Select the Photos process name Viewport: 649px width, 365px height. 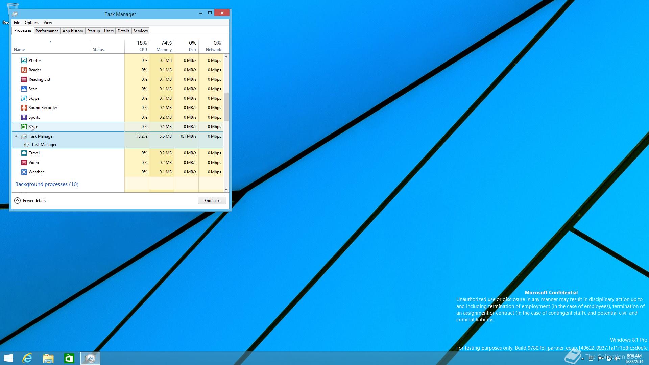(x=35, y=60)
